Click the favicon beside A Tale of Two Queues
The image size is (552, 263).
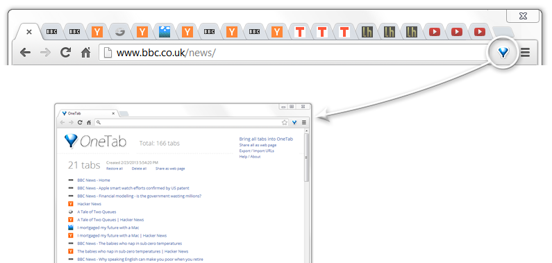coord(71,212)
